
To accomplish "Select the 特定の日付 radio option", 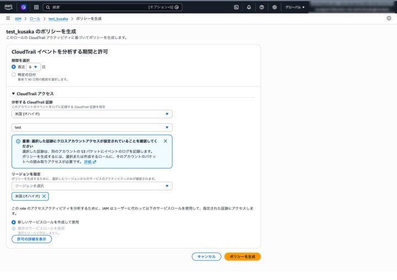I will [x=14, y=75].
